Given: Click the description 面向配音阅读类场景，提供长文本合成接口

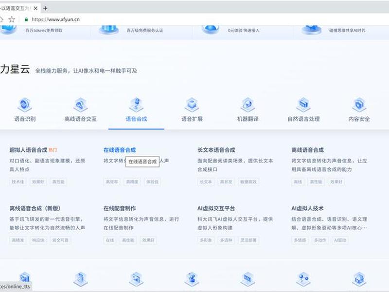Looking at the screenshot, I should 235,165.
